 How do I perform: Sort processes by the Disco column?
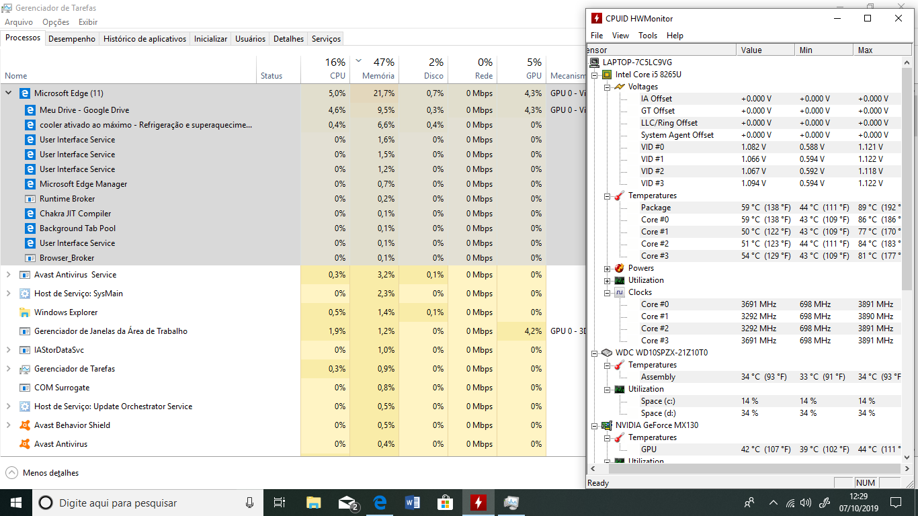pyautogui.click(x=423, y=69)
